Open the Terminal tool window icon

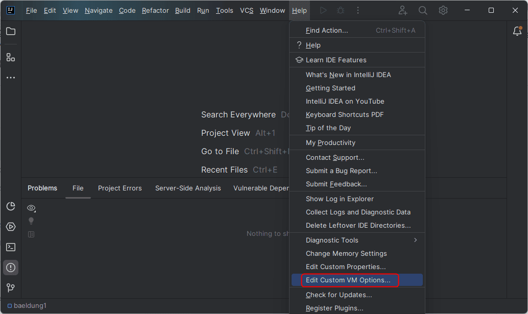coord(11,247)
